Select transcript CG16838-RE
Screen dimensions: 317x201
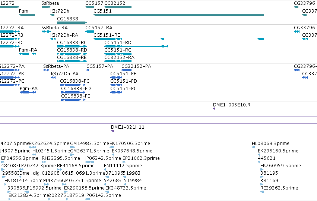click(72, 57)
